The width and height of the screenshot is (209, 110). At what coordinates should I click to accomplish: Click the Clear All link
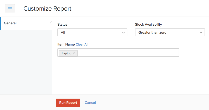click(82, 45)
